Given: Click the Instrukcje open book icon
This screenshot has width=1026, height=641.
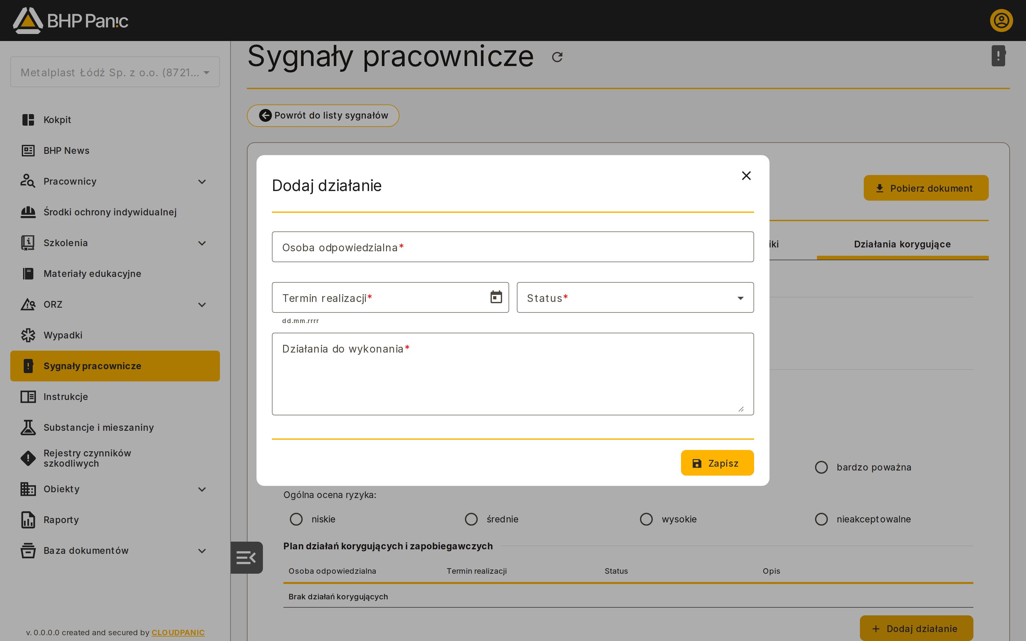Looking at the screenshot, I should point(28,397).
